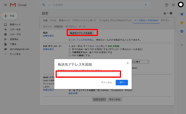
Task: Click キャンセル in the dialog
Action: pos(106,82)
